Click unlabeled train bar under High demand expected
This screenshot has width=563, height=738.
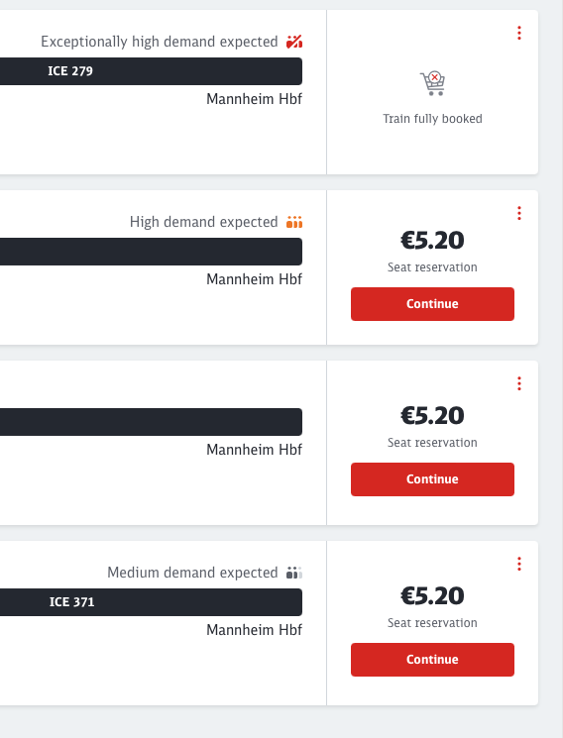(x=151, y=252)
